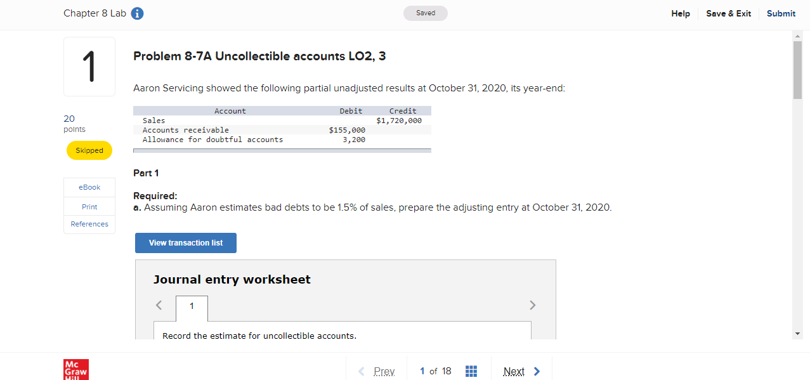Click the right chevron in Journal entry worksheet
This screenshot has height=380, width=810.
tap(532, 305)
